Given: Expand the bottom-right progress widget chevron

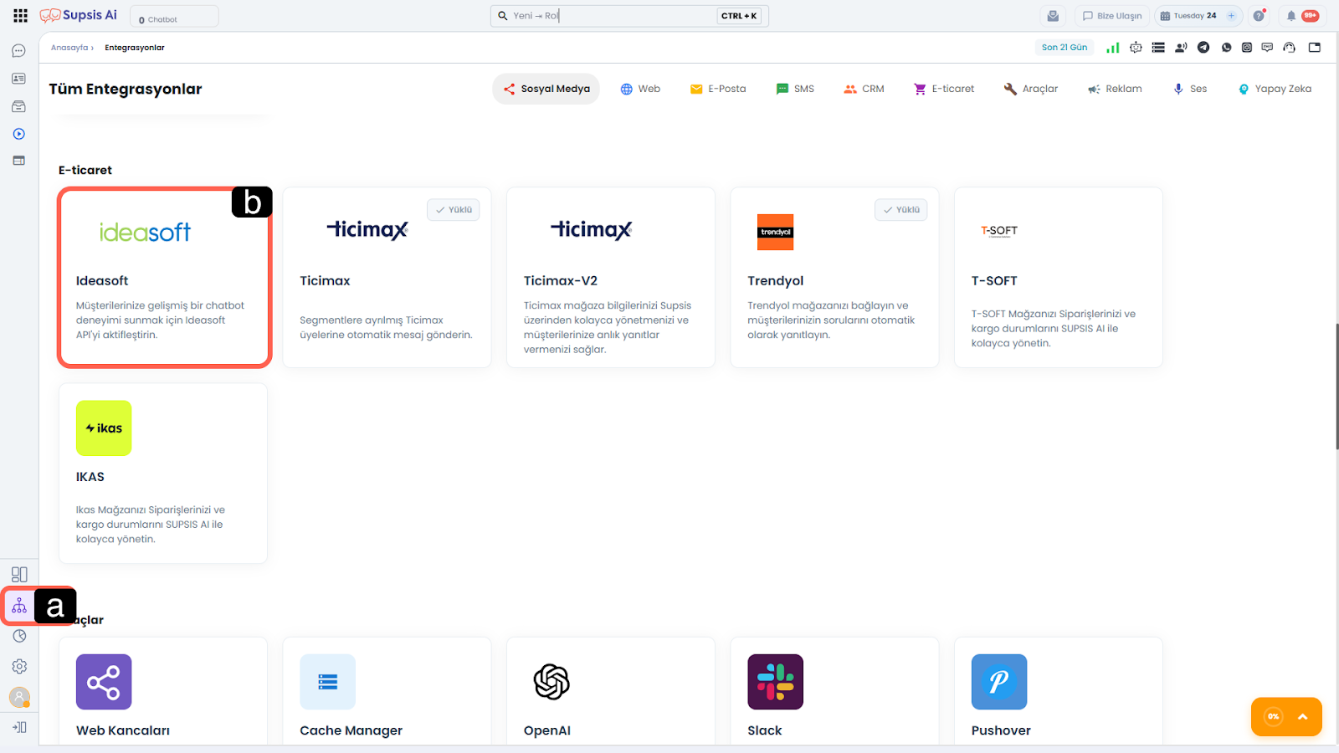Looking at the screenshot, I should click(x=1302, y=717).
